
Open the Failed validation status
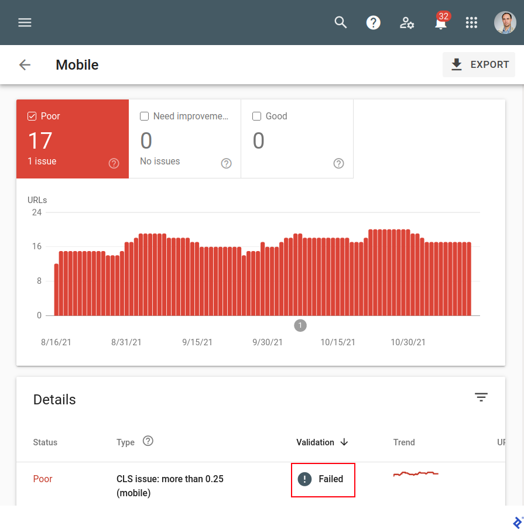(323, 479)
